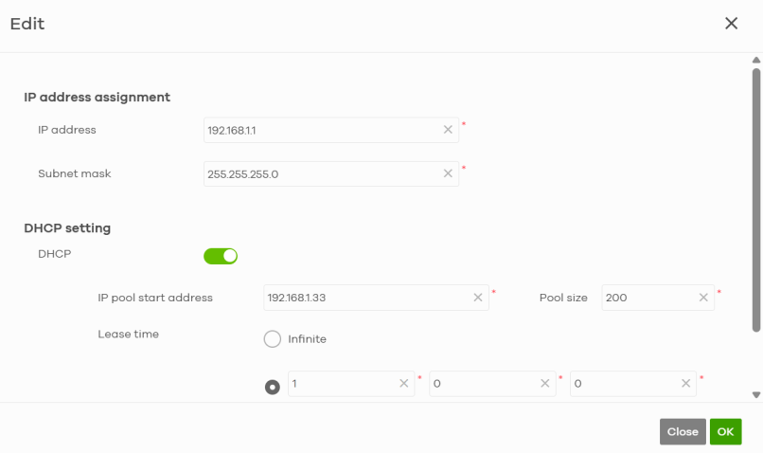Viewport: 763px width, 453px height.
Task: Clear the first lease time field
Action: pyautogui.click(x=404, y=384)
